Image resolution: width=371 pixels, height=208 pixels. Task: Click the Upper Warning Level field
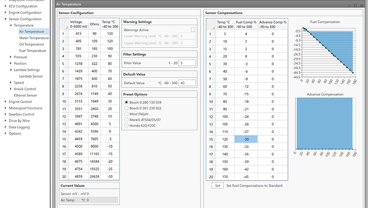pyautogui.click(x=187, y=43)
